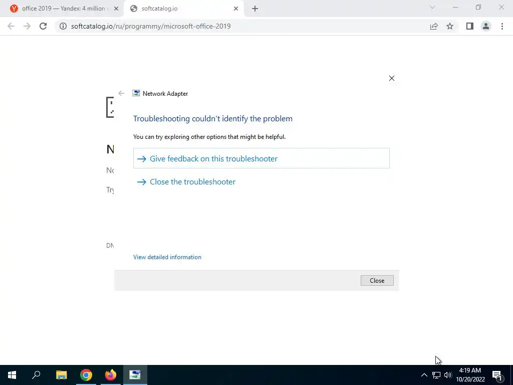Open File Explorer from the taskbar

(x=61, y=375)
